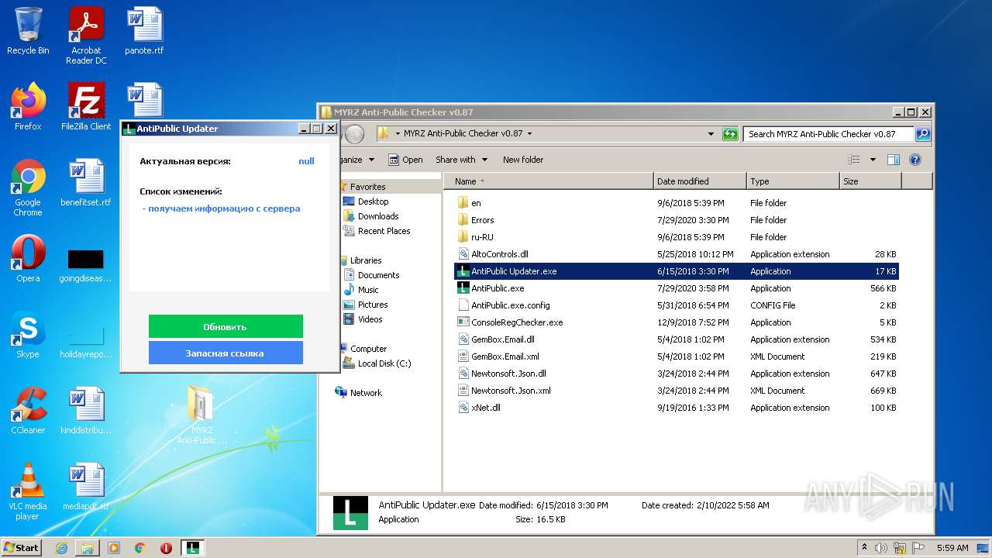This screenshot has height=558, width=992.
Task: Click New folder in Explorer toolbar
Action: pos(523,160)
